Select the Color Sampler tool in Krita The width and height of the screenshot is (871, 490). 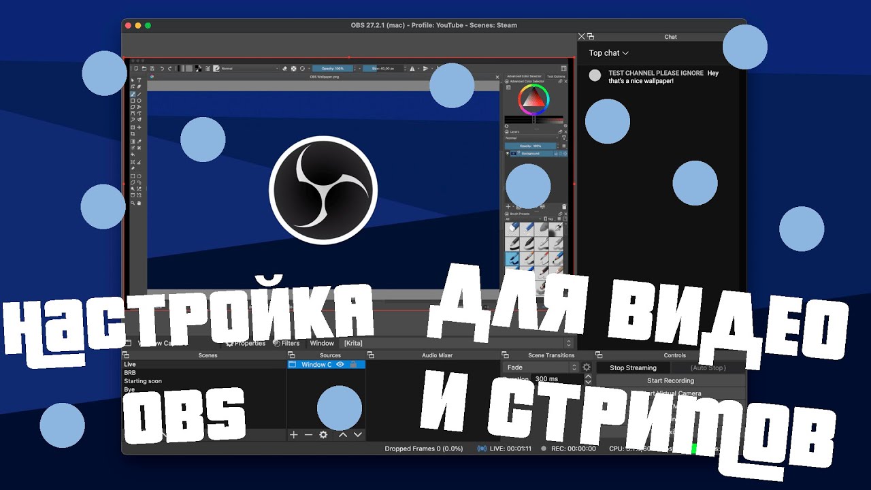tap(139, 141)
